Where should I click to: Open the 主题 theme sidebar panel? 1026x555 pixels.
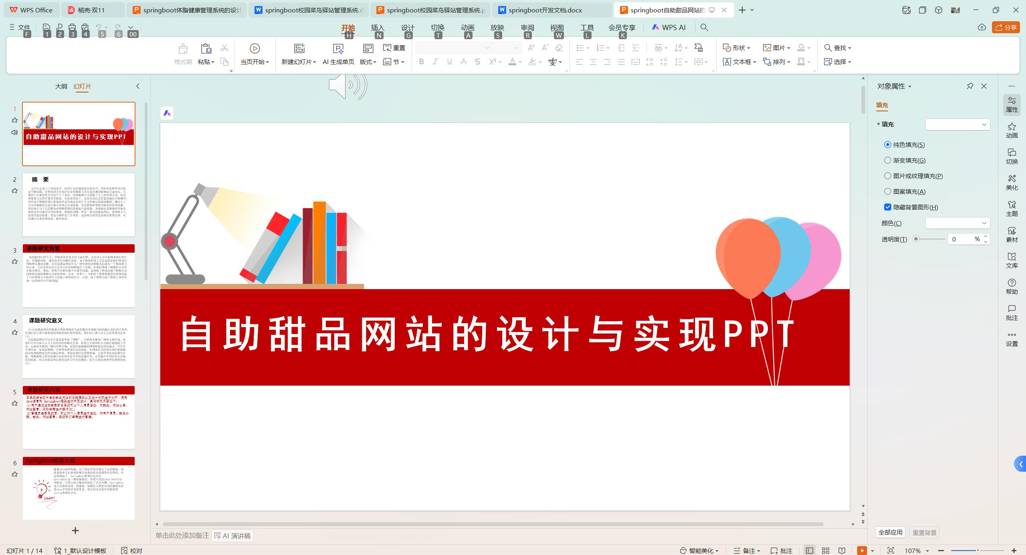pyautogui.click(x=1012, y=208)
